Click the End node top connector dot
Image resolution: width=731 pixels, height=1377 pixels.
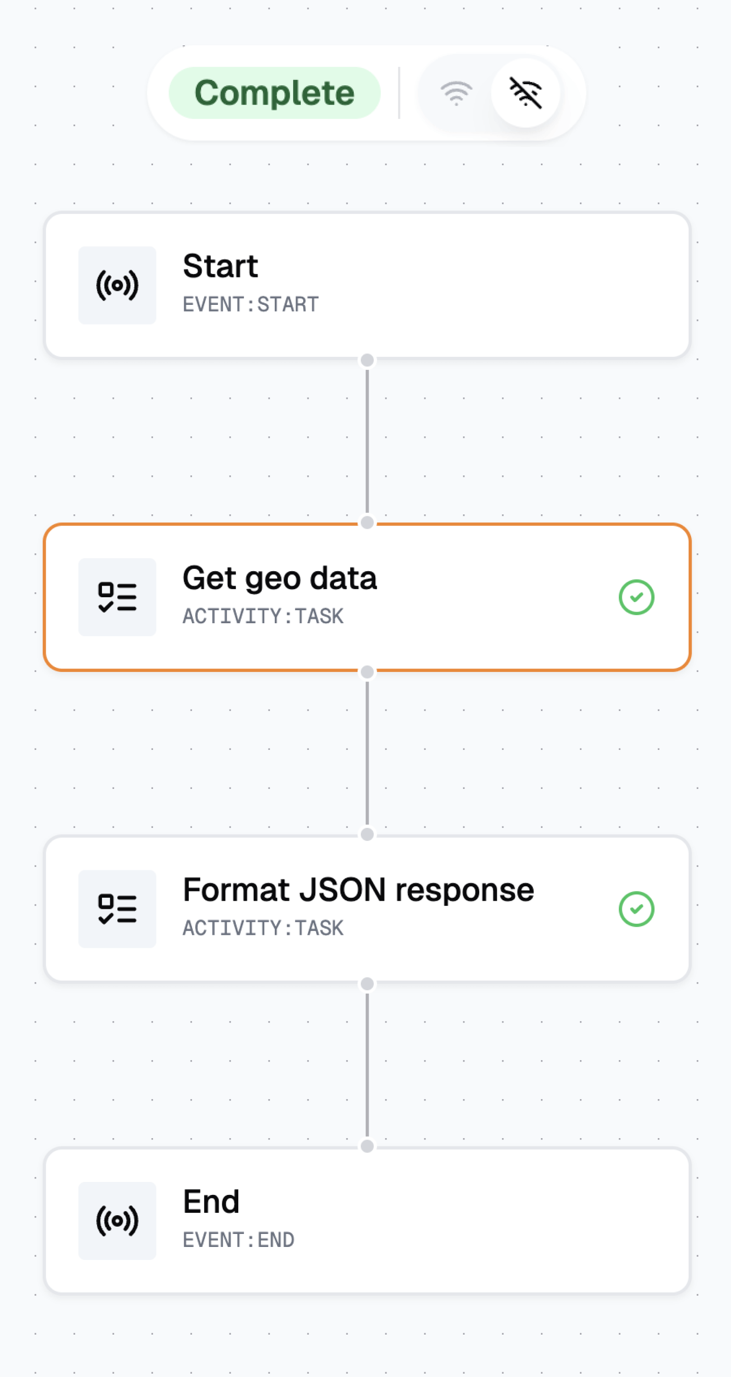coord(367,1146)
